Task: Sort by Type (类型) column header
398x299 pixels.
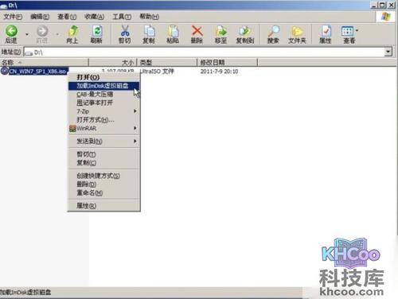Action: [167, 62]
